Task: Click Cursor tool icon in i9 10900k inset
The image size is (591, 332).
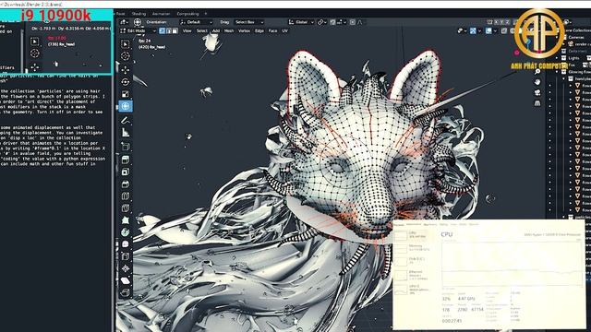Action: pyautogui.click(x=34, y=53)
